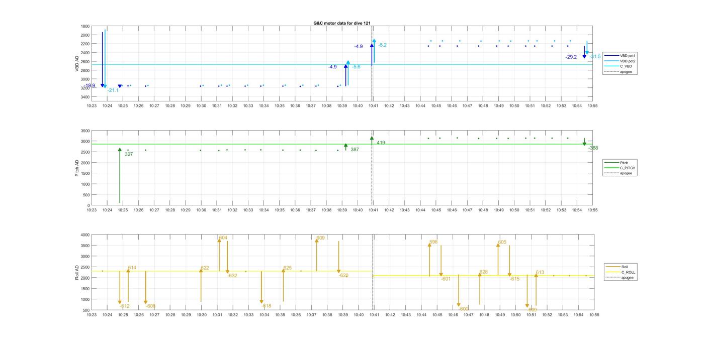Image resolution: width=704 pixels, height=348 pixels.
Task: Click the -632 roll data label
Action: click(x=232, y=276)
